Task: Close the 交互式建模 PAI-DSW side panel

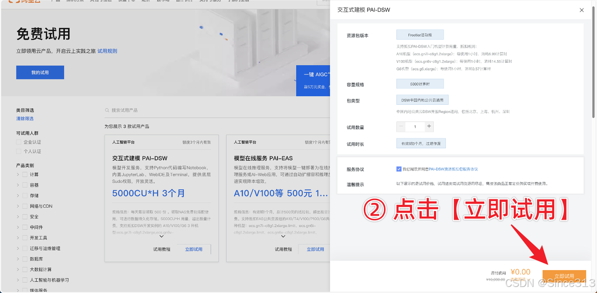Action: point(581,10)
